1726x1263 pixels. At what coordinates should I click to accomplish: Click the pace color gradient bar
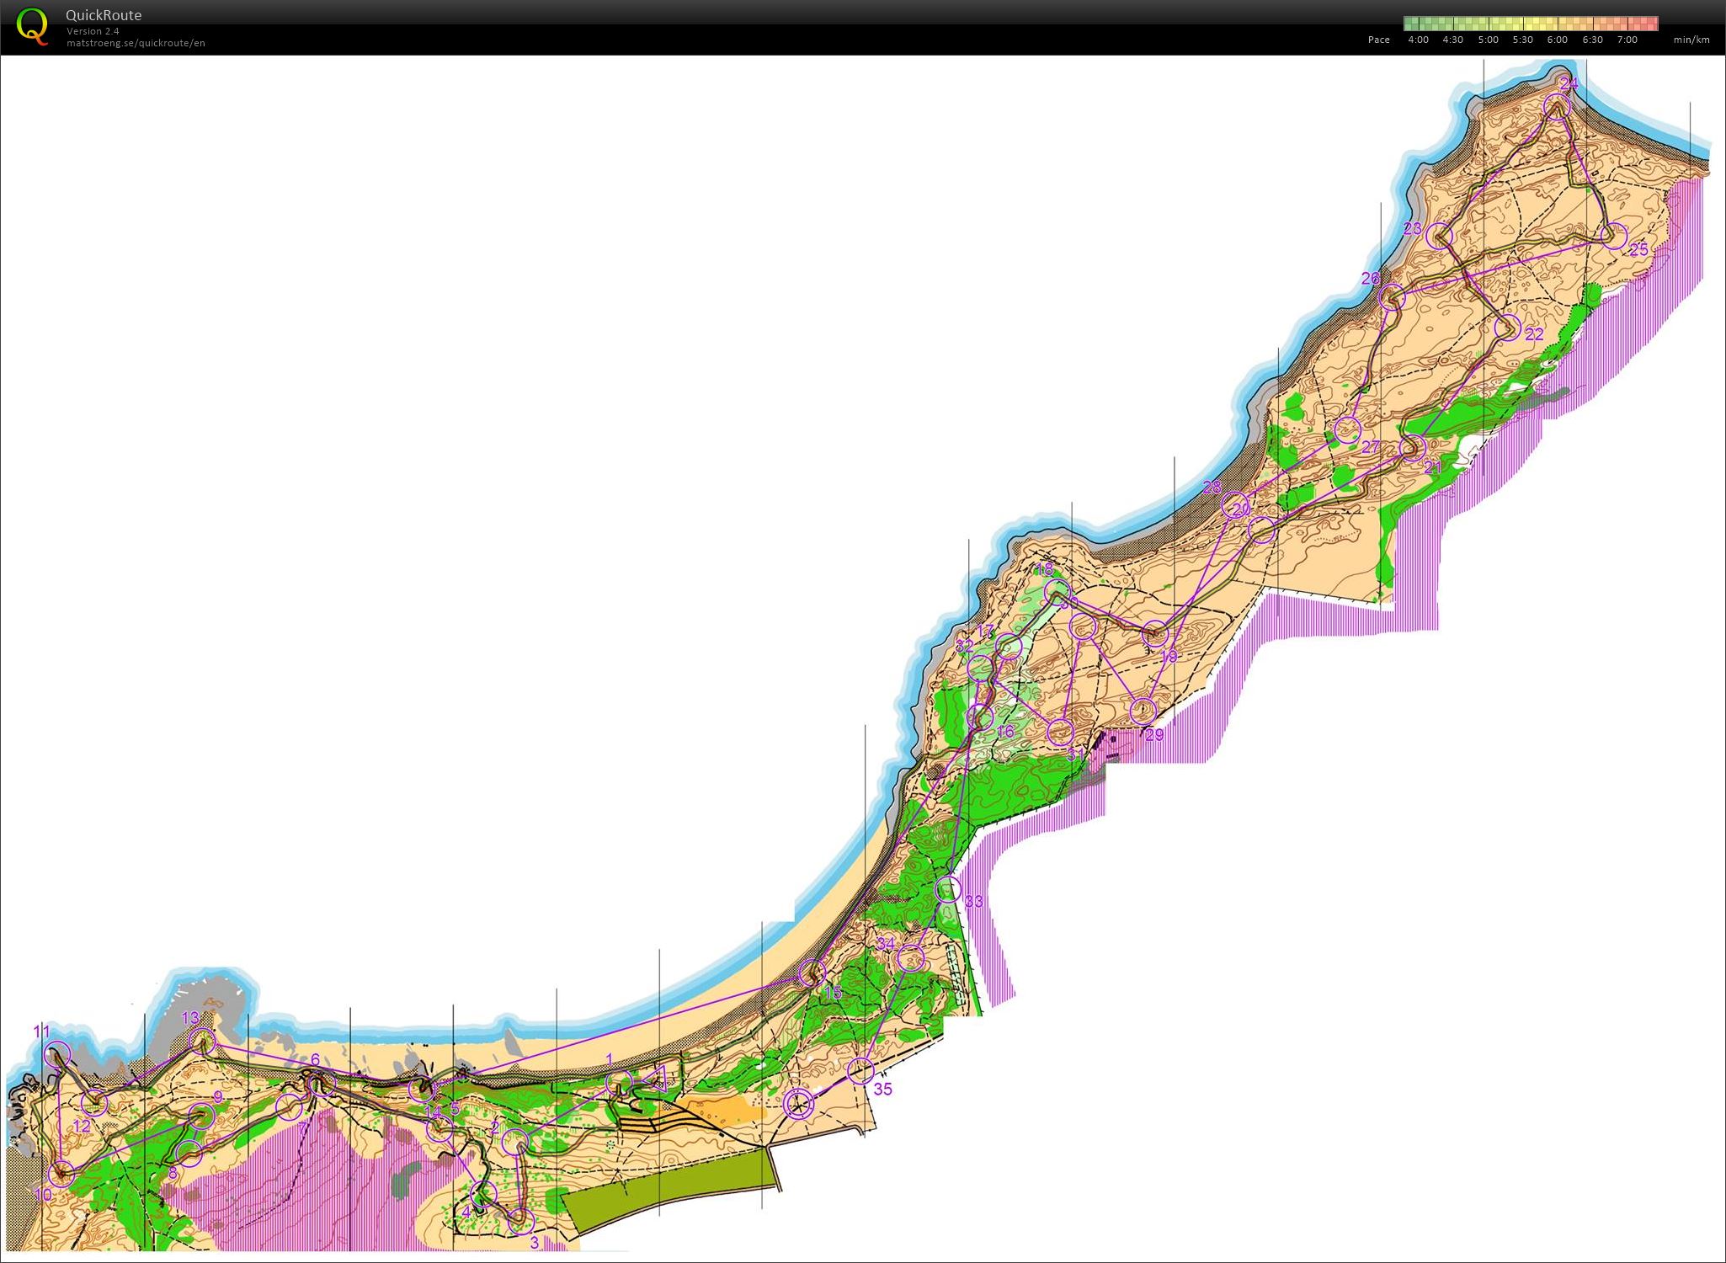1531,24
